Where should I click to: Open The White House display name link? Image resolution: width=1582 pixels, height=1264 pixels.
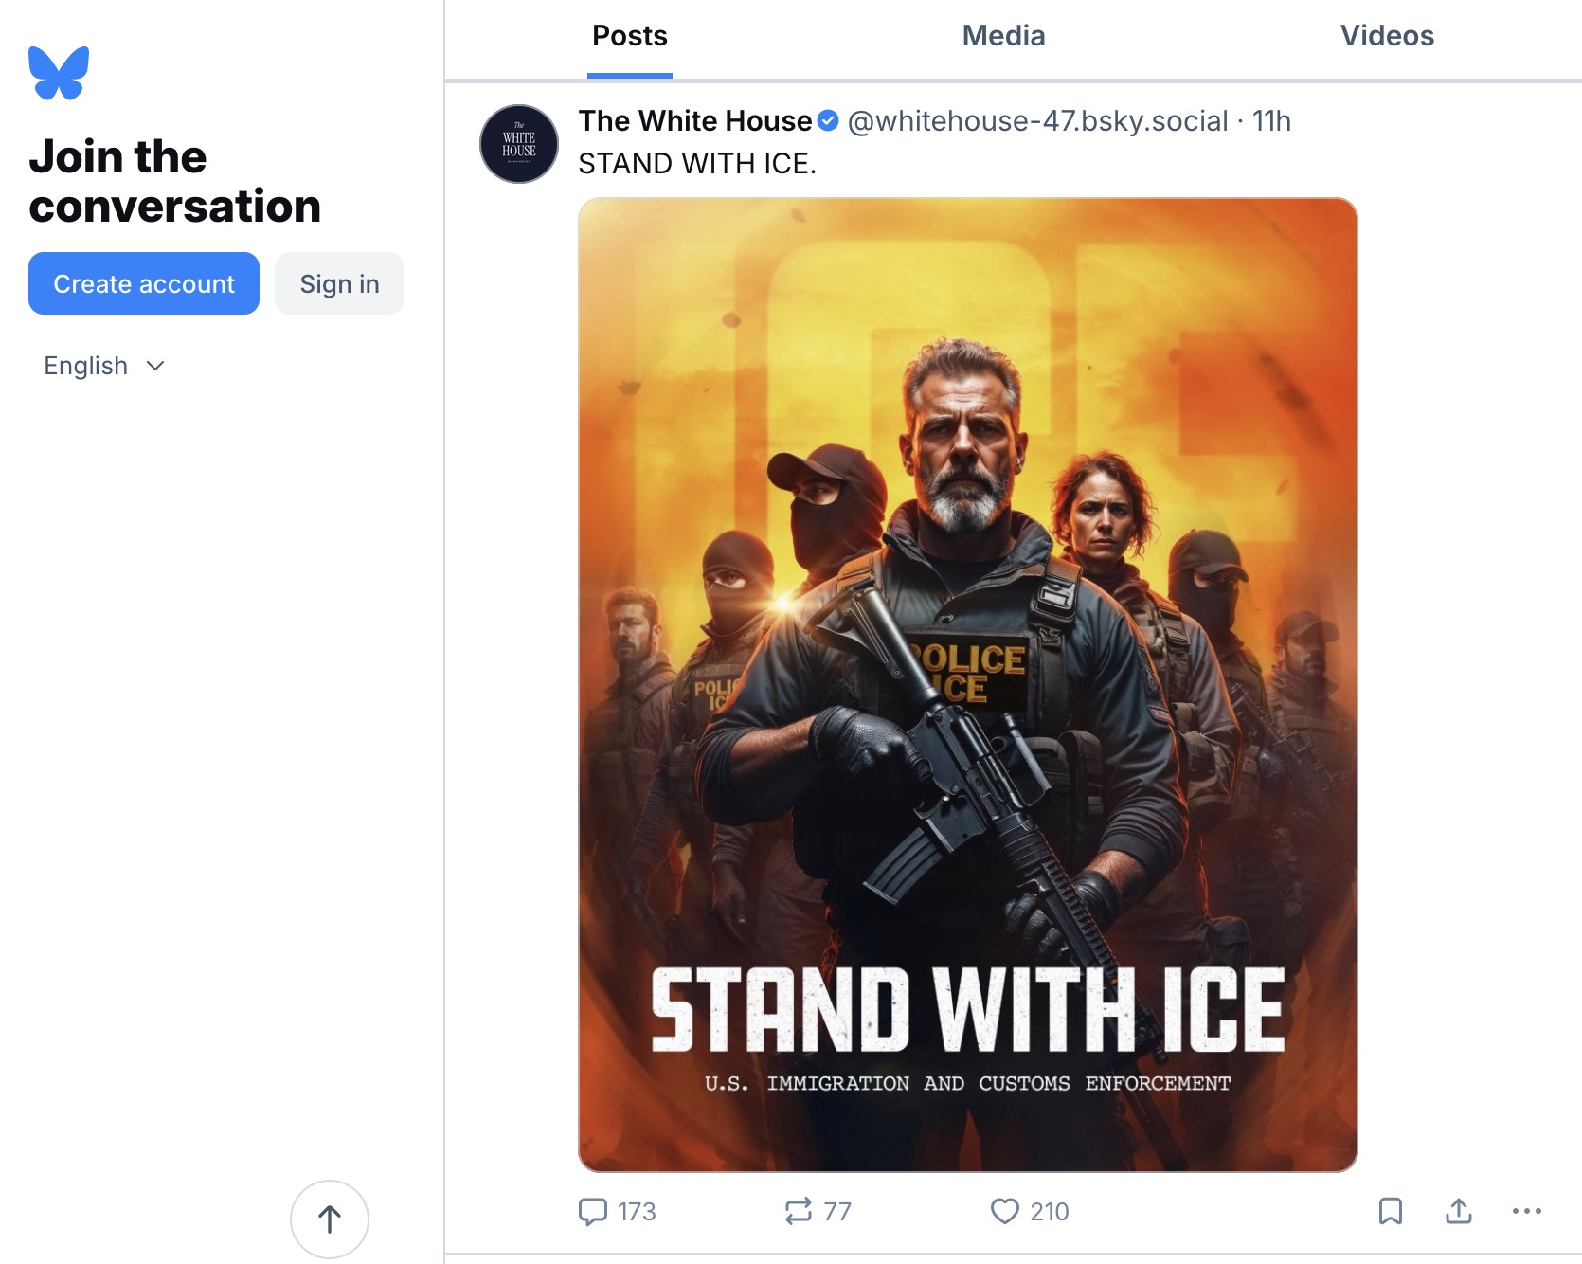(x=695, y=121)
